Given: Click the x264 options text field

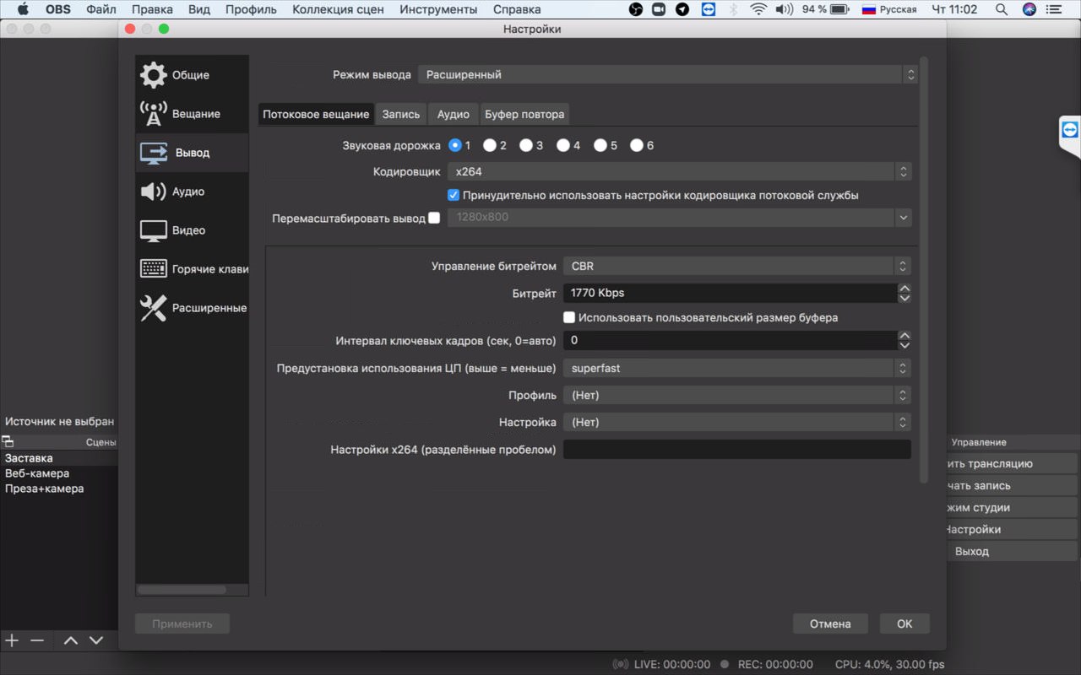Looking at the screenshot, I should [737, 450].
